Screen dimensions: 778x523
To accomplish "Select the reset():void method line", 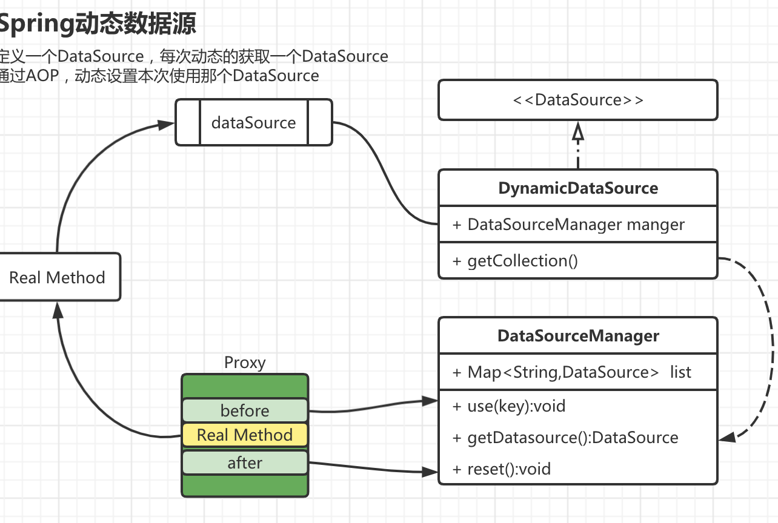I will 509,469.
